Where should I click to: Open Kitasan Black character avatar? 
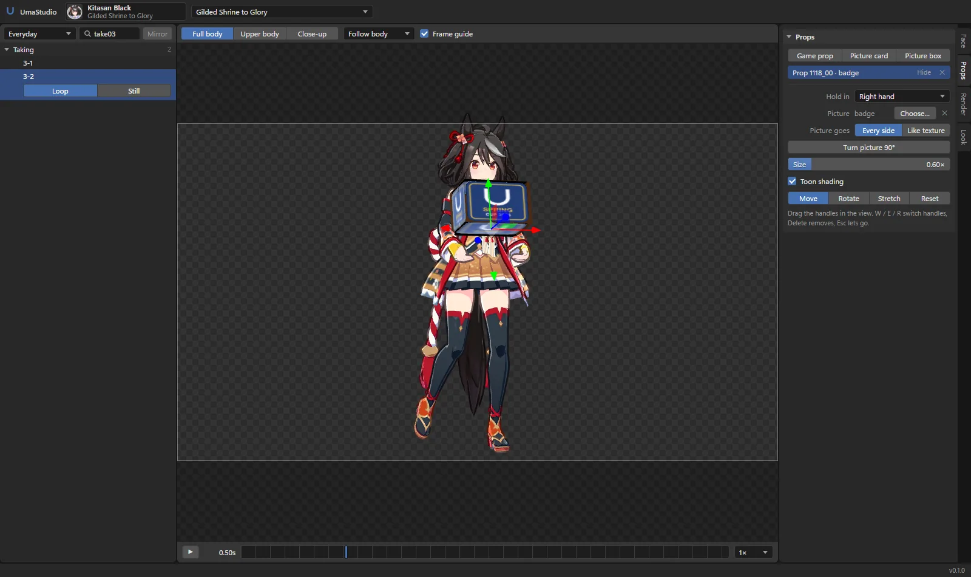75,12
